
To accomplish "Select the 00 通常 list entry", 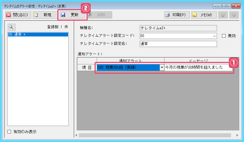I will click(38, 35).
